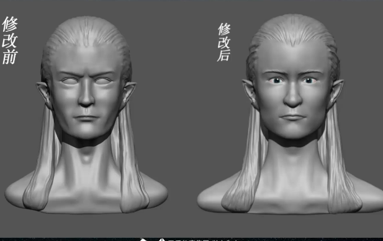Image resolution: width=383 pixels, height=241 pixels.
Task: Click the after model's chin
Action: (293, 131)
